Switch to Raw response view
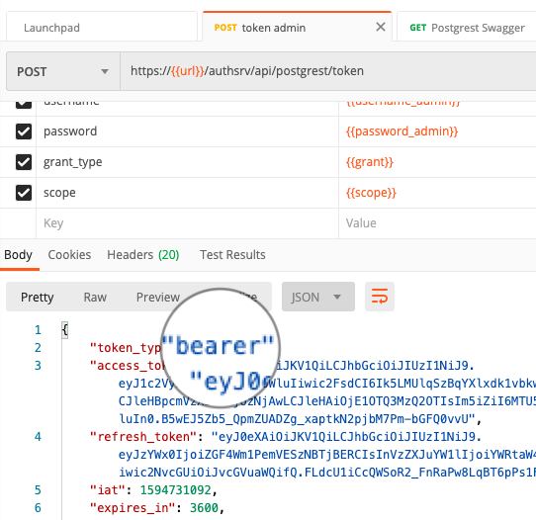Viewport: 536px width, 520px height. tap(95, 297)
